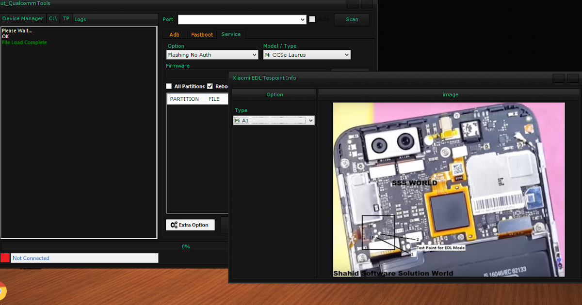
Task: Close the Qualcomm Tools main window
Action: pyautogui.click(x=367, y=3)
